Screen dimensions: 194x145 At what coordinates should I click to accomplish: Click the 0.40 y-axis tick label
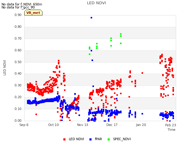(18, 74)
